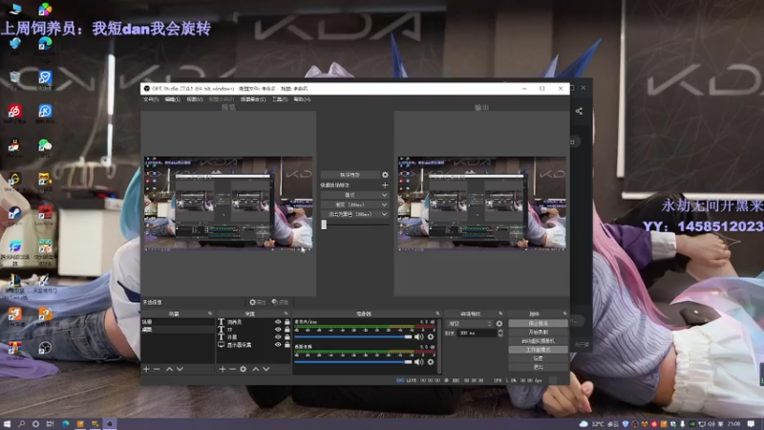Open the Recycle Bin desktop icon
This screenshot has height=430, width=764.
[14, 77]
